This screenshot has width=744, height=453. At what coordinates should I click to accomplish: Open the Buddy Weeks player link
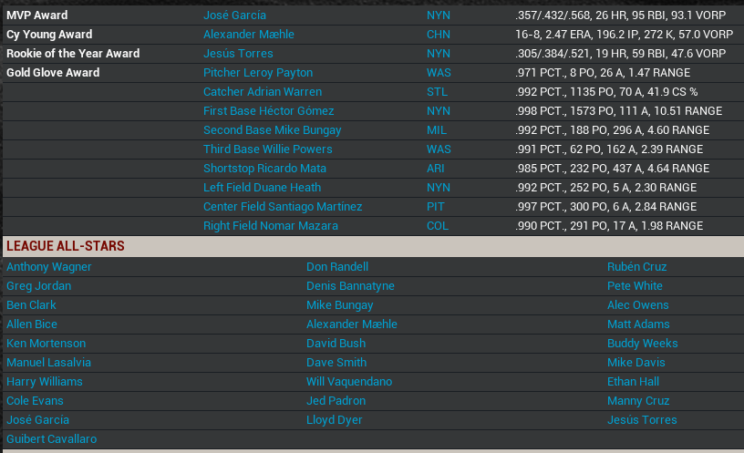click(643, 344)
